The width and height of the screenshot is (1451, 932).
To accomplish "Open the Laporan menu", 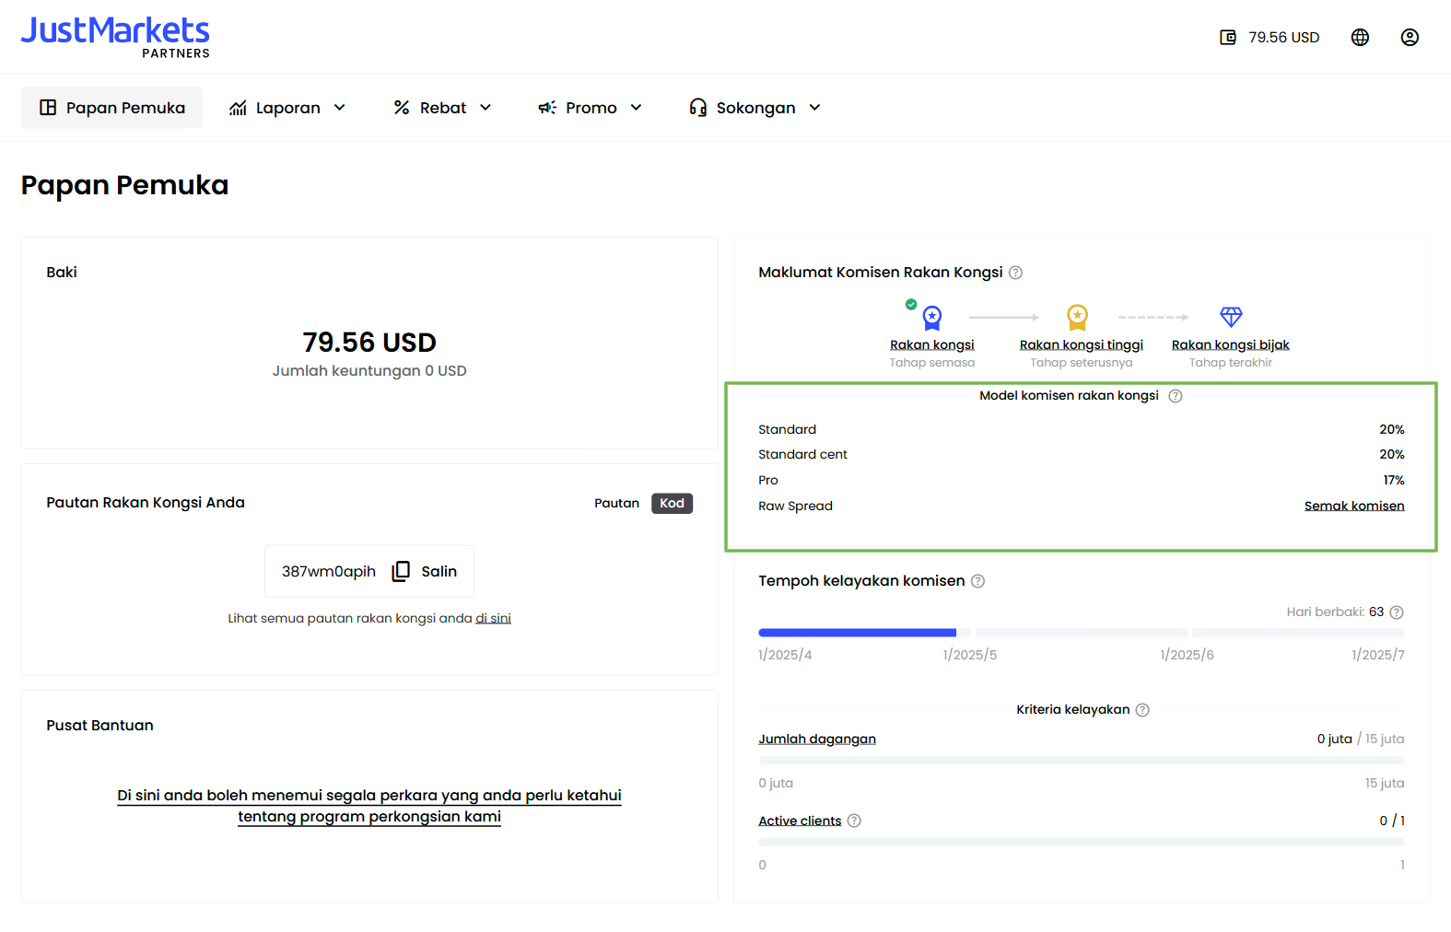I will pyautogui.click(x=287, y=108).
